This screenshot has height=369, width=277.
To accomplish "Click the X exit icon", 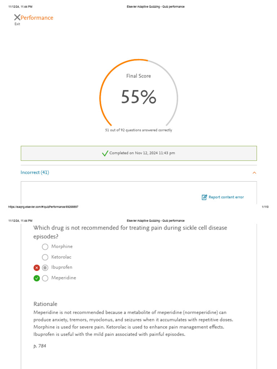I will (x=17, y=17).
